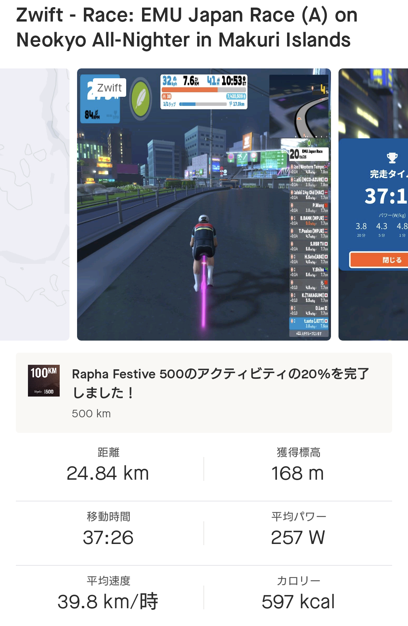Tap the 37:1 finish time display
408x626 pixels.
(x=386, y=196)
